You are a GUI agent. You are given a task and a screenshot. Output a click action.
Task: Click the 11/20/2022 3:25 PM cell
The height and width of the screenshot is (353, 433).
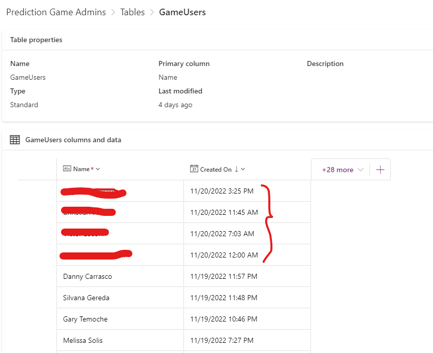point(222,190)
